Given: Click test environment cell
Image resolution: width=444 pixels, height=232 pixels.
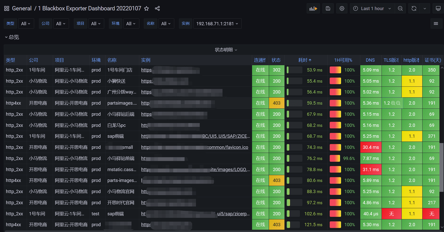Looking at the screenshot, I should pos(97,214).
